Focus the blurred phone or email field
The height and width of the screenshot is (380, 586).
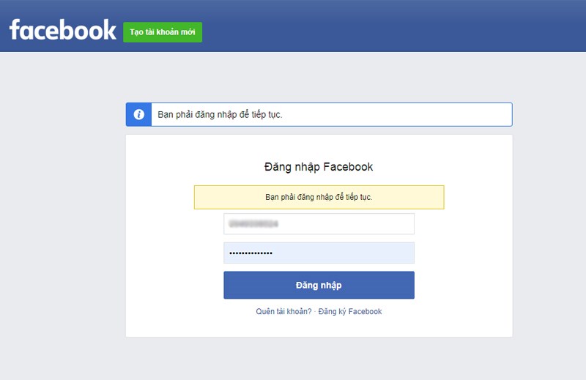pyautogui.click(x=319, y=224)
